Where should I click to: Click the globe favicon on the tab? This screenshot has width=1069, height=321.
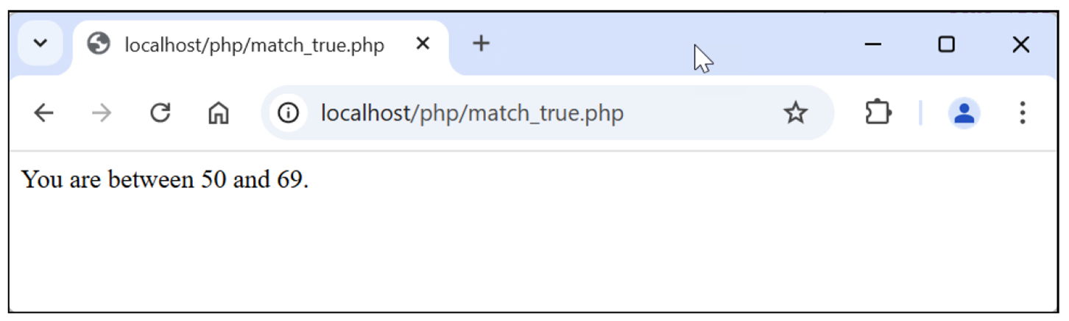coord(98,45)
